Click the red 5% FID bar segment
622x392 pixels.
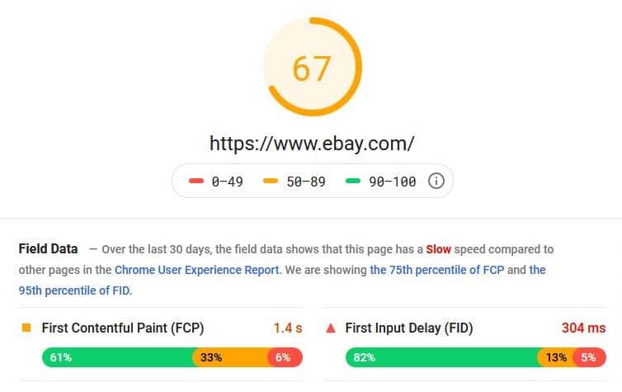[590, 357]
